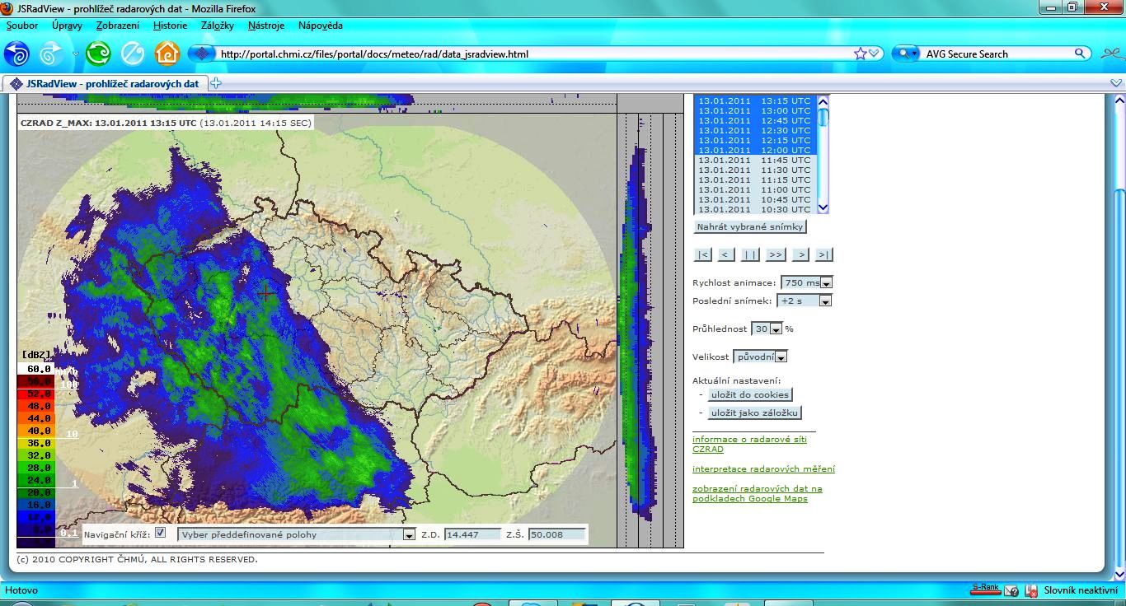Click the Z.D. longitude input field

point(472,534)
